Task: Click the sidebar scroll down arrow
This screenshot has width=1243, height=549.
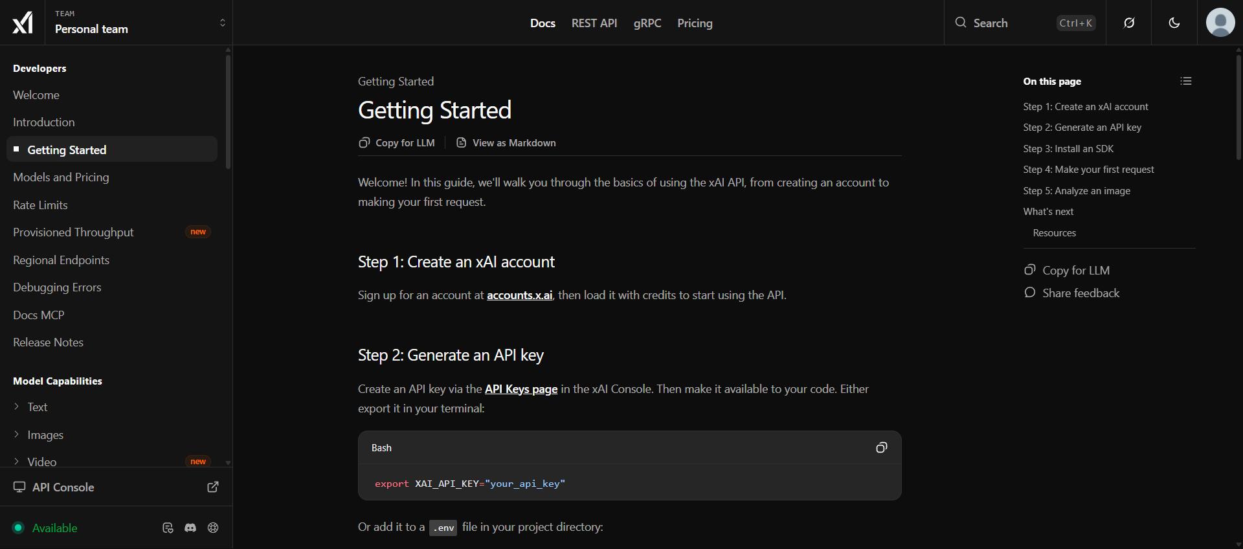Action: pos(228,463)
